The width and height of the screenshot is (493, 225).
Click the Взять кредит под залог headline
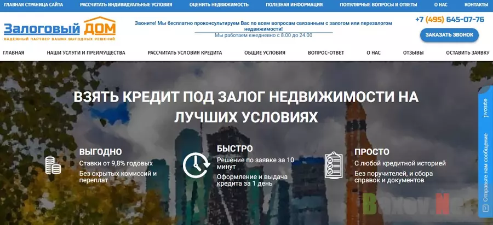(246, 107)
